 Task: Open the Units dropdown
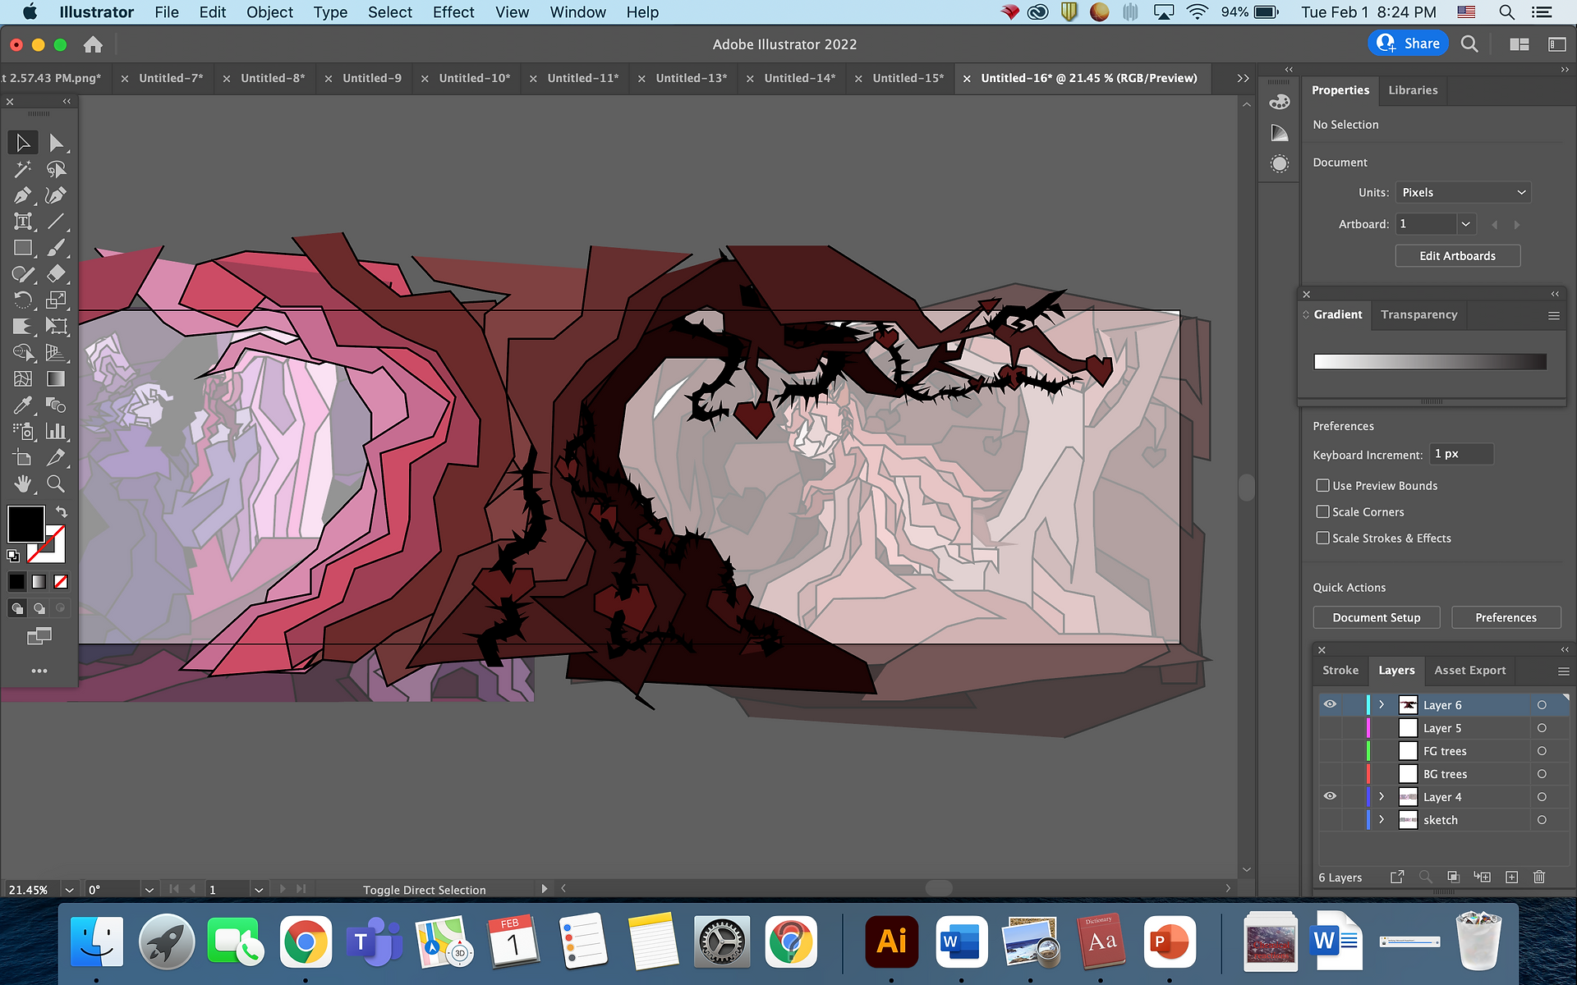click(x=1464, y=192)
